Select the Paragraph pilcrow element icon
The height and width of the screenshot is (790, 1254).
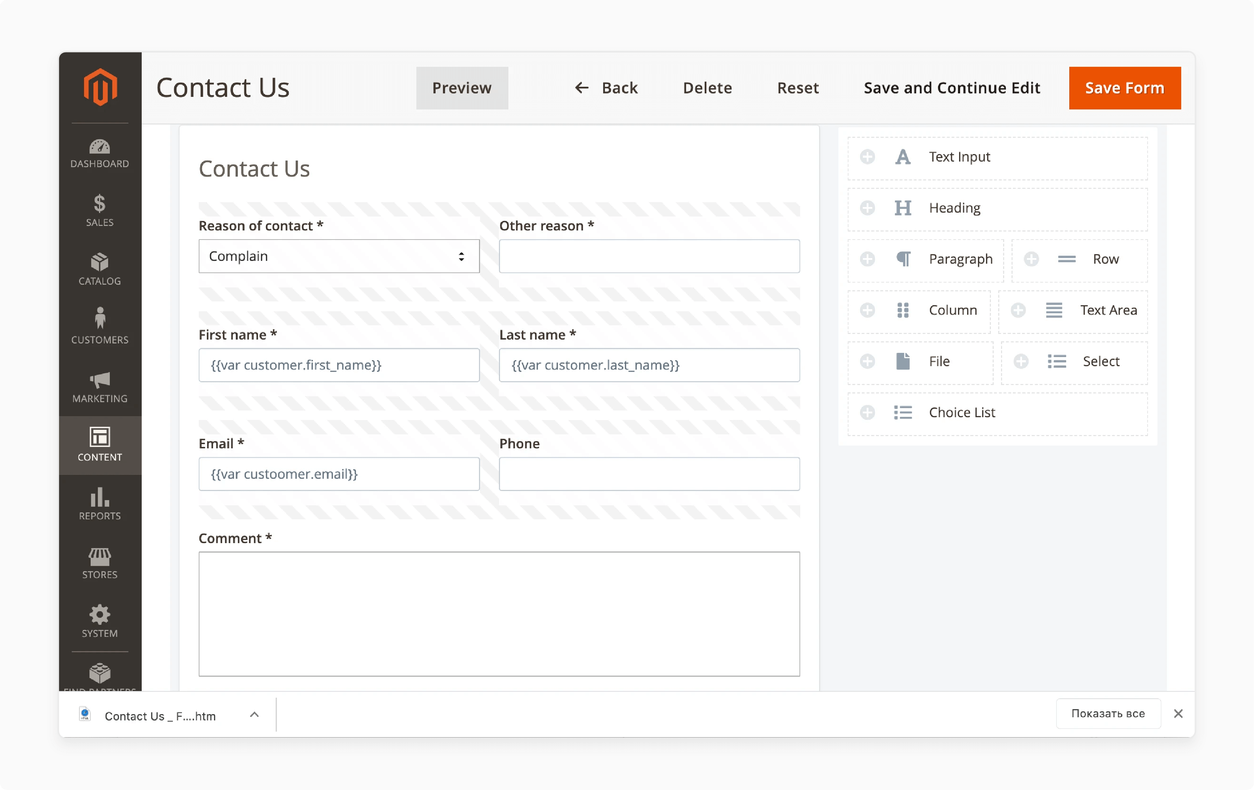[903, 259]
